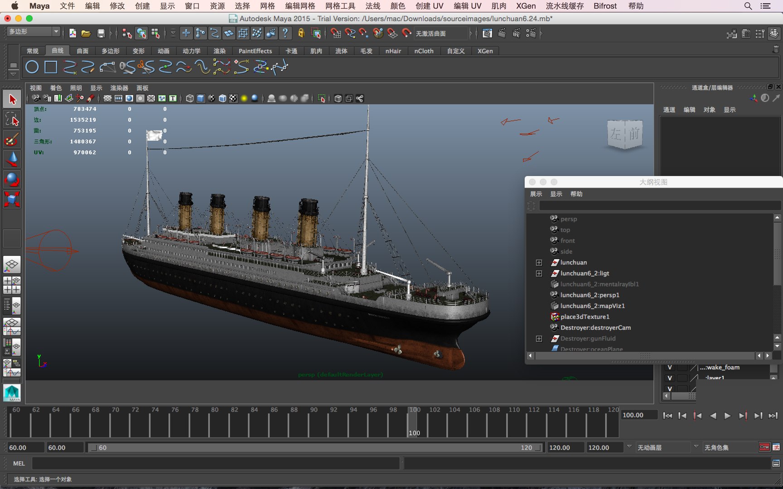This screenshot has width=783, height=489.
Task: Save the scene with disk icon
Action: tap(101, 33)
